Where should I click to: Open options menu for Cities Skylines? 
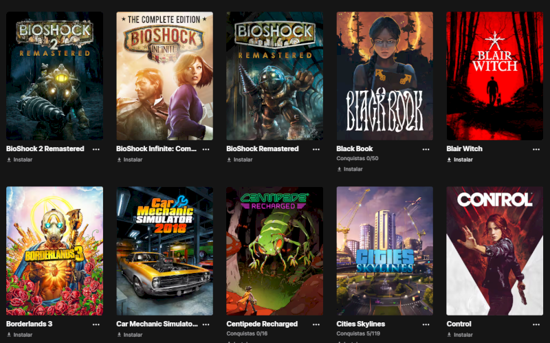coord(426,324)
